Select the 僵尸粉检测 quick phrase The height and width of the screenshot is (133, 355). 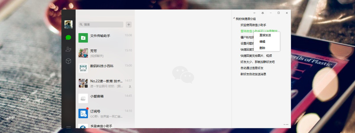[247, 37]
